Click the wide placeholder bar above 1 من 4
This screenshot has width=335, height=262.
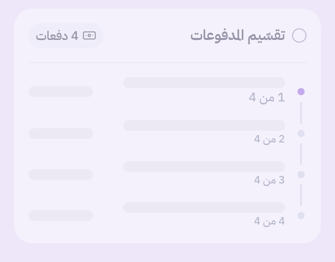click(204, 83)
